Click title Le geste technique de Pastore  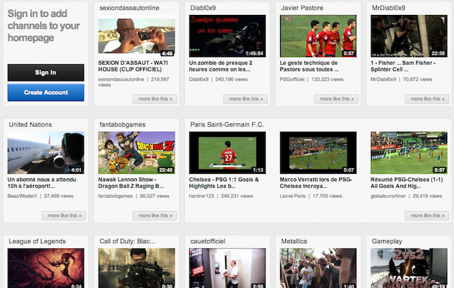(309, 66)
